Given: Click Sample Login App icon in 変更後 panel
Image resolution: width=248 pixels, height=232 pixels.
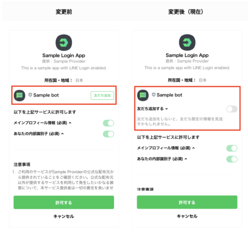Looking at the screenshot, I should click(187, 42).
